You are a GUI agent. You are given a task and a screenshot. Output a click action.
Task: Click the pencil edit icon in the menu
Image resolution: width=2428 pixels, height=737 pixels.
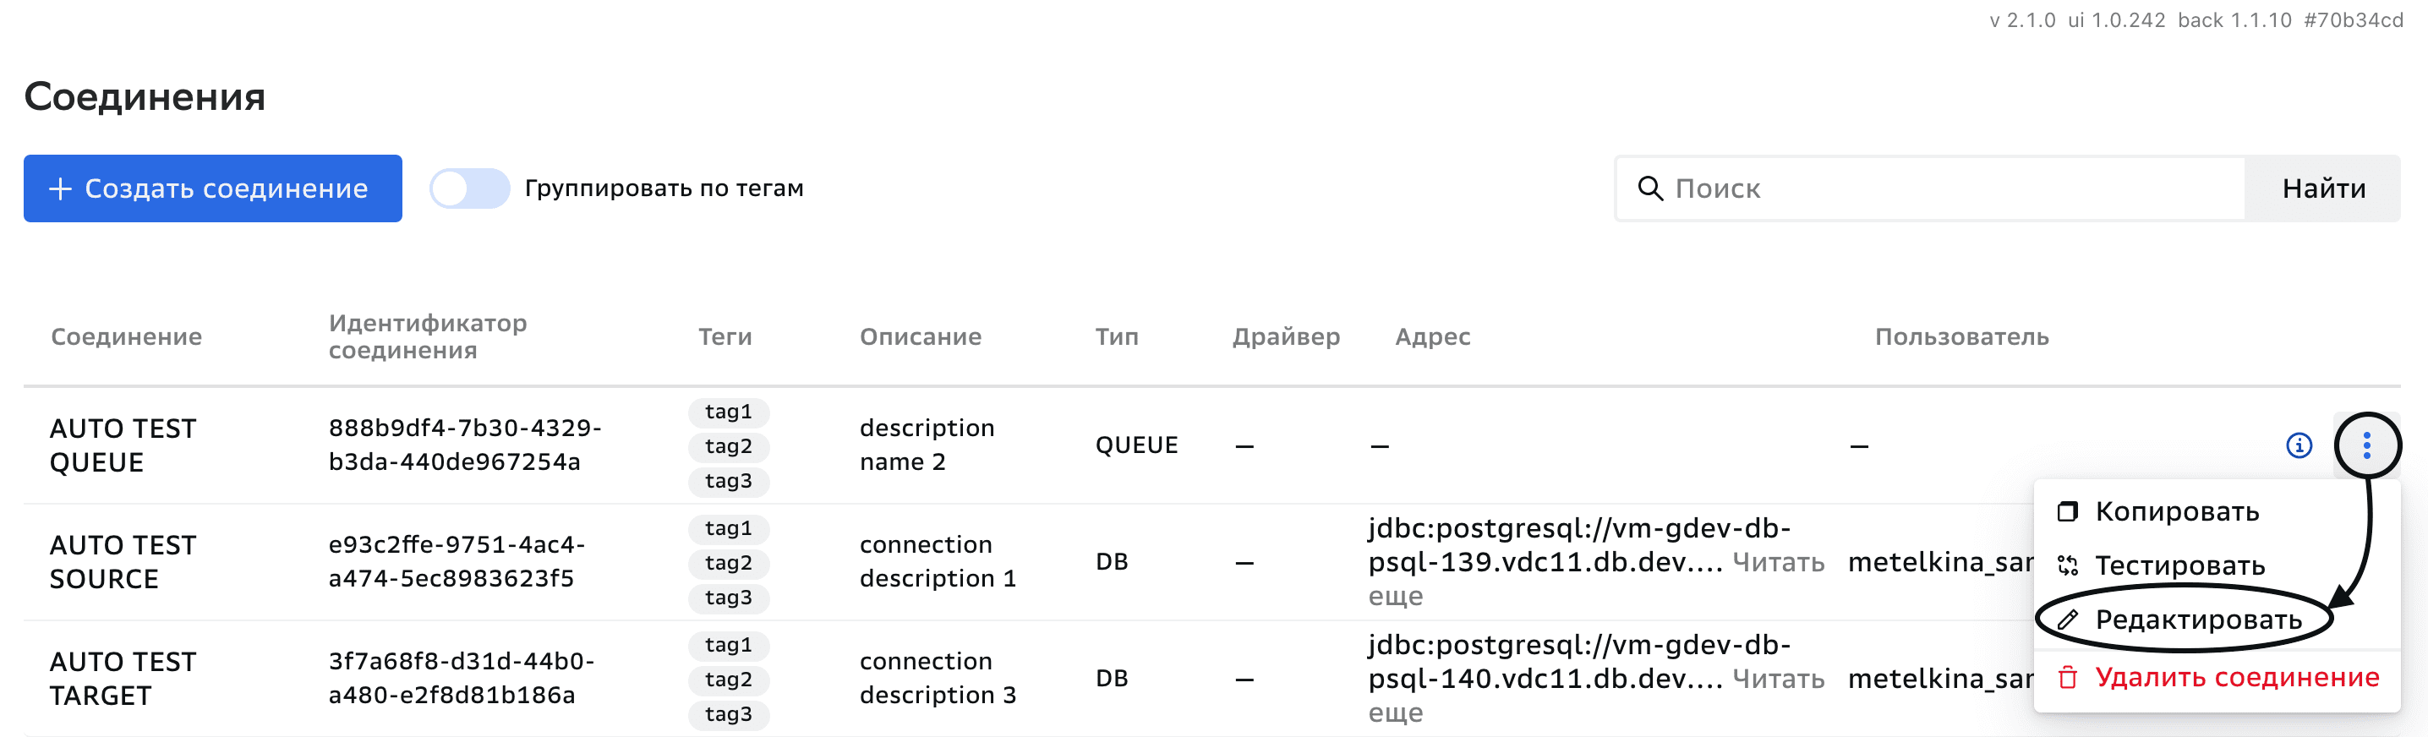[x=2067, y=620]
